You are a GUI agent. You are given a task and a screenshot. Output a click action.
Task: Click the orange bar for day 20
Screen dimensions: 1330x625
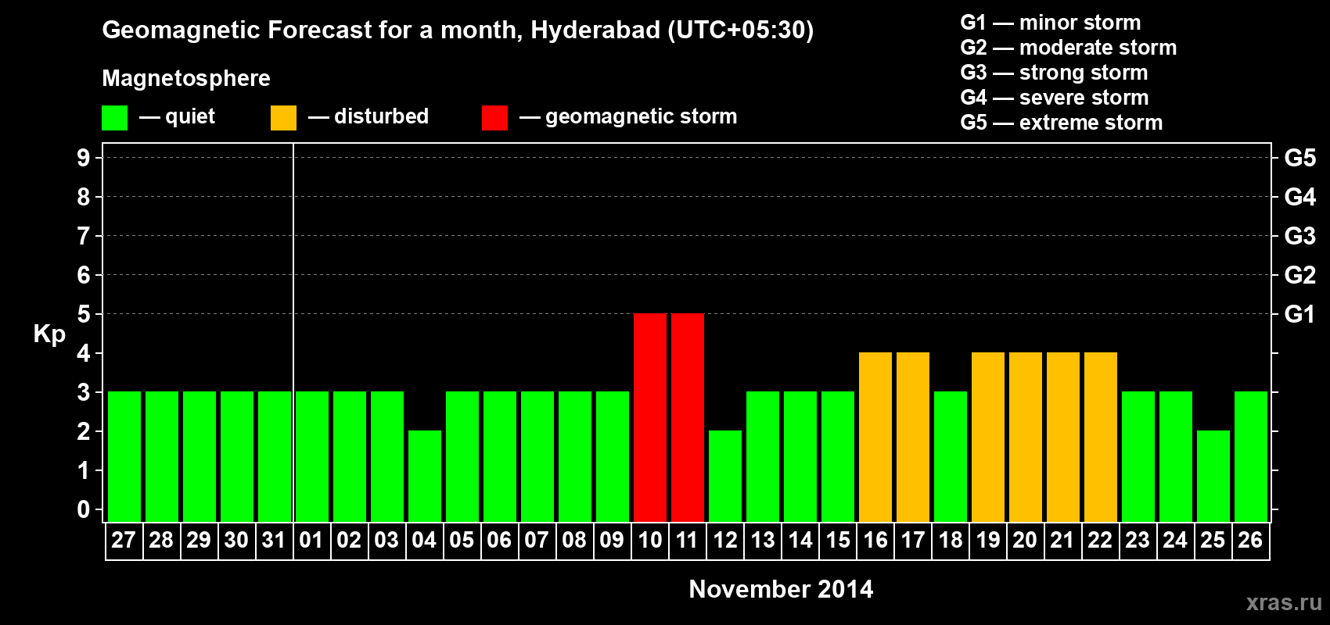click(x=1026, y=437)
